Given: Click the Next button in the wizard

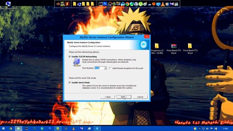Looking at the screenshot, I should point(124,97).
